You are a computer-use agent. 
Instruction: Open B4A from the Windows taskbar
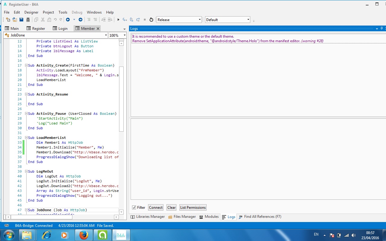[x=121, y=235]
